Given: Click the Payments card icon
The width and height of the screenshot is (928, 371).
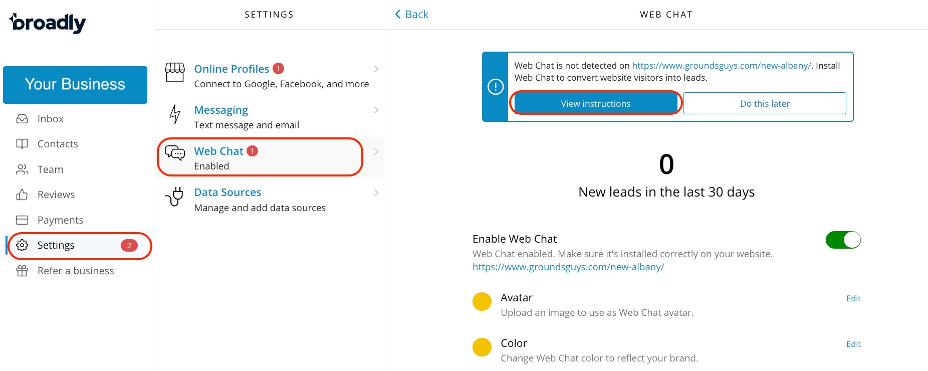Looking at the screenshot, I should (x=22, y=220).
